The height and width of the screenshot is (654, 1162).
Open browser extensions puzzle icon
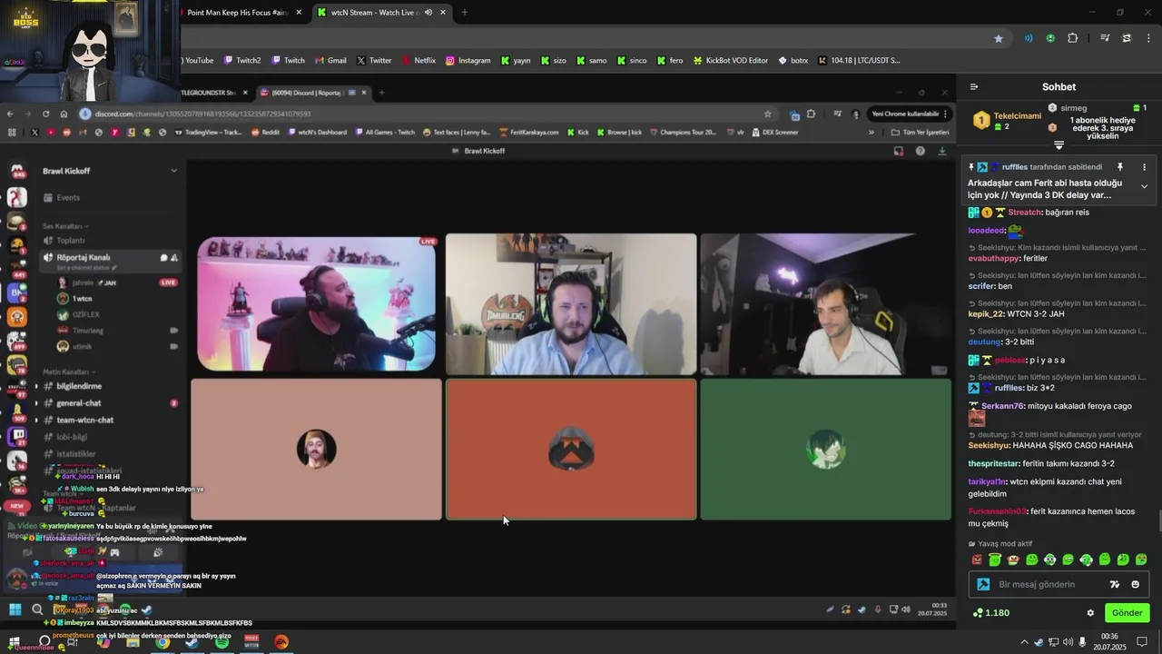[x=1072, y=38]
